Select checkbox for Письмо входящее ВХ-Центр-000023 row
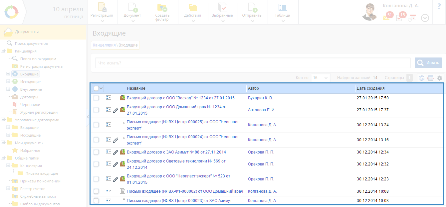This screenshot has height=207, width=446. pyautogui.click(x=96, y=200)
